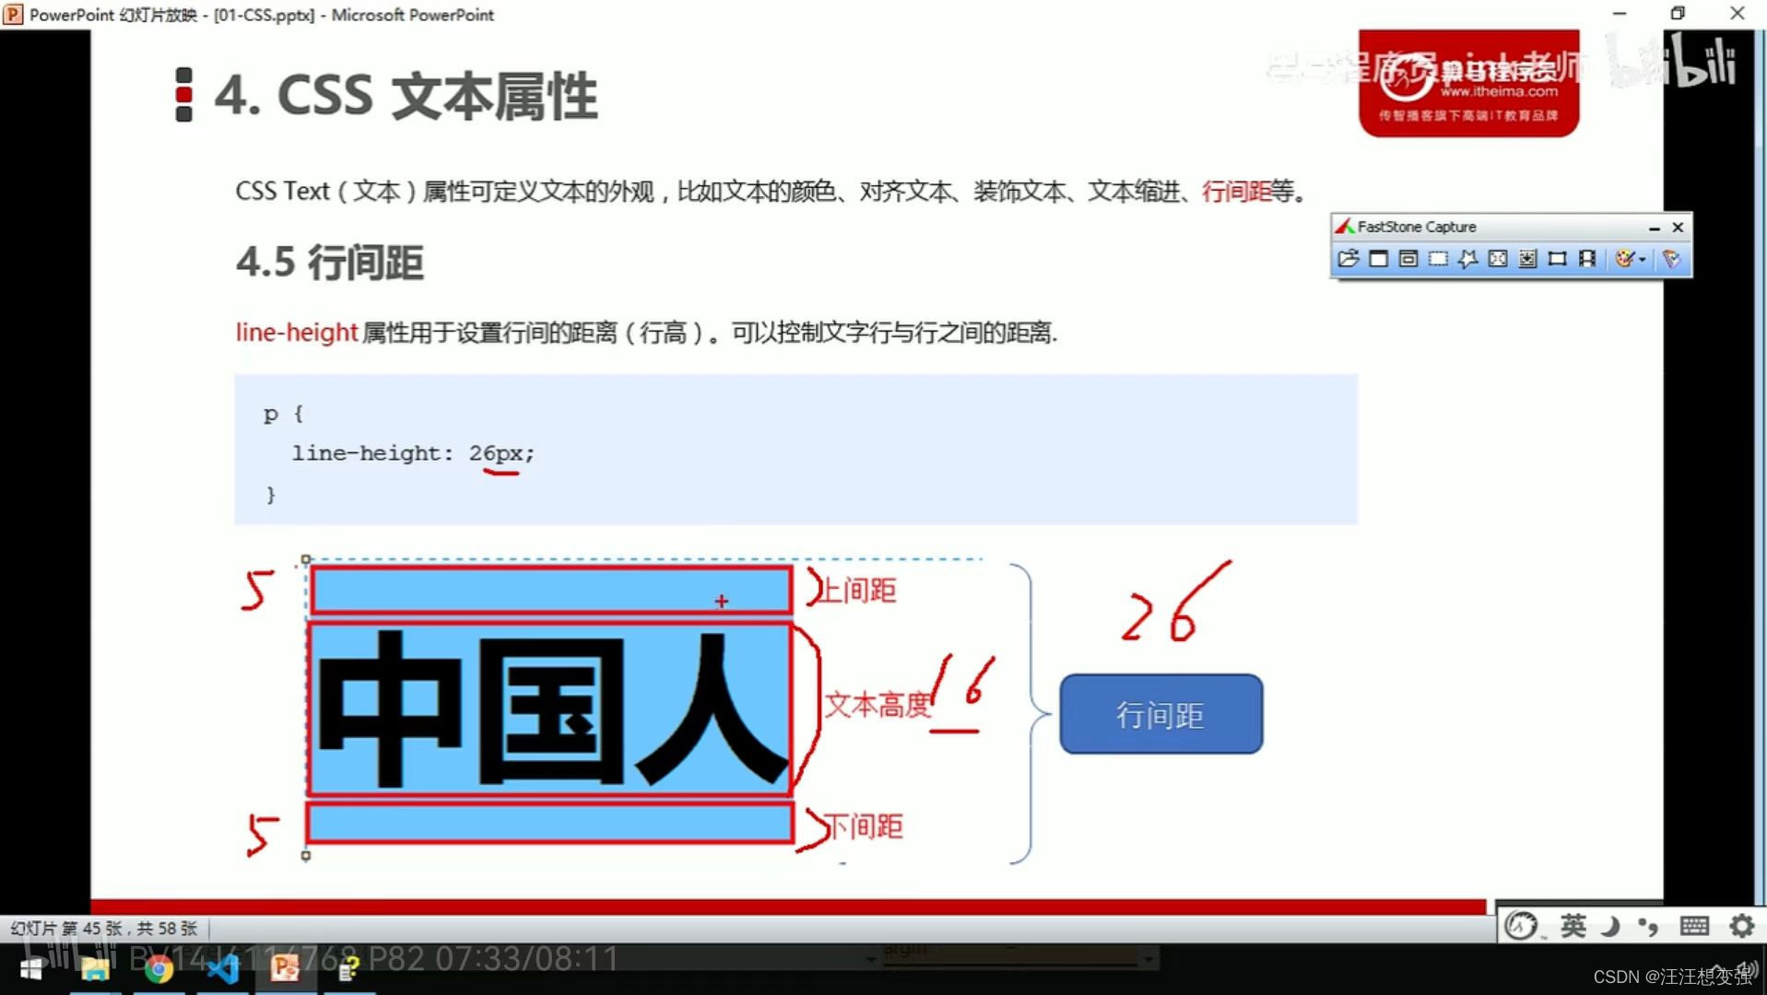Viewport: 1767px width, 995px height.
Task: Select FastStone Capture Active Window tool
Action: point(1378,259)
